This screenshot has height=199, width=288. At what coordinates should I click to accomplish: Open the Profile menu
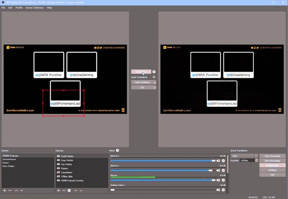tap(19, 8)
